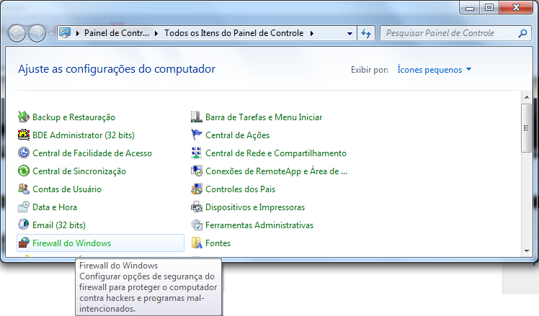
Task: Click the Fontes folder icon
Action: point(197,243)
